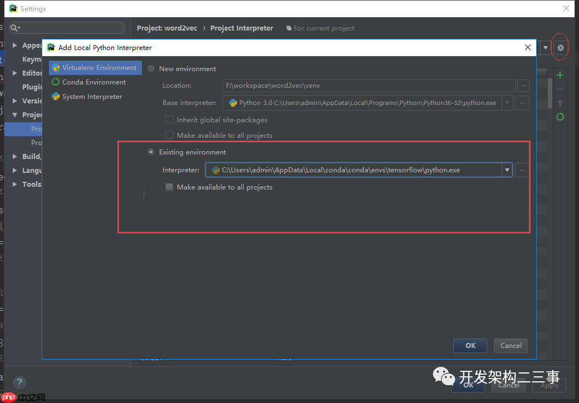This screenshot has width=579, height=403.
Task: Open the gear settings icon for interpreter
Action: coord(560,48)
